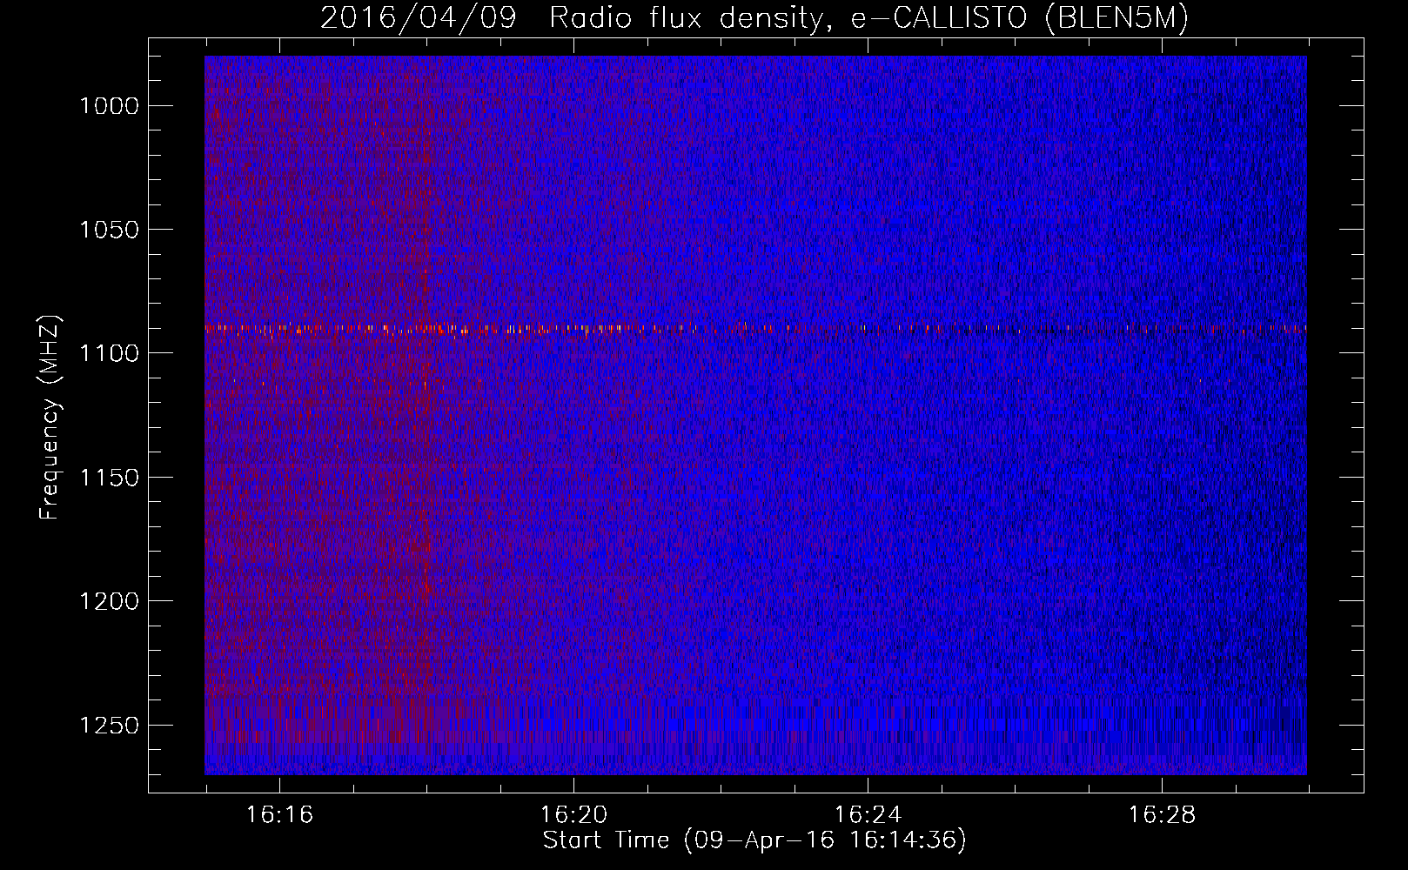Image resolution: width=1408 pixels, height=870 pixels.
Task: Click the 16:24 time tick label
Action: (x=868, y=815)
